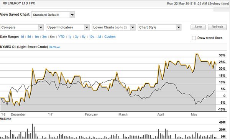Click the Save button

point(198,27)
